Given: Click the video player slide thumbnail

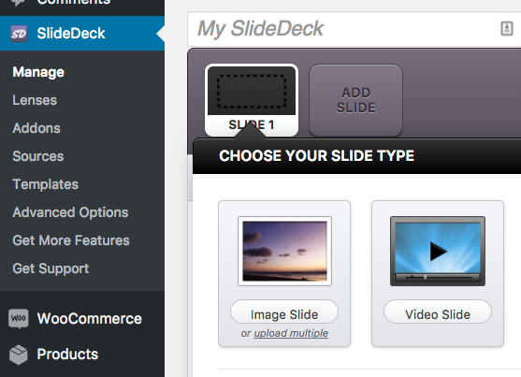Looking at the screenshot, I should coord(438,251).
